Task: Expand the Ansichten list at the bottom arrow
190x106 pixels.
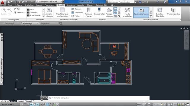Action: pyautogui.click(x=43, y=16)
